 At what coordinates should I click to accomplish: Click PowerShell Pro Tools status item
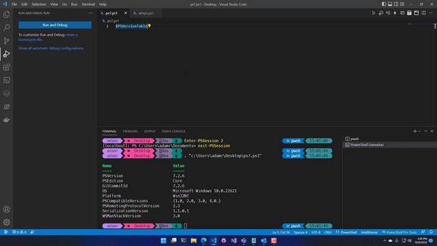pyautogui.click(x=399, y=232)
